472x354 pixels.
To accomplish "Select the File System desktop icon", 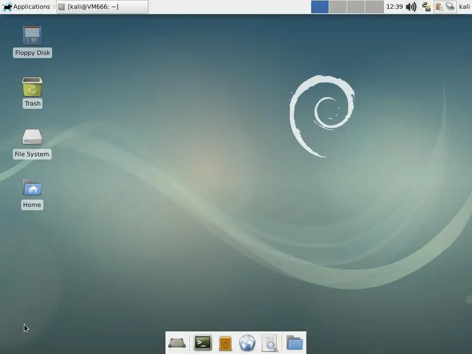I will 32,137.
